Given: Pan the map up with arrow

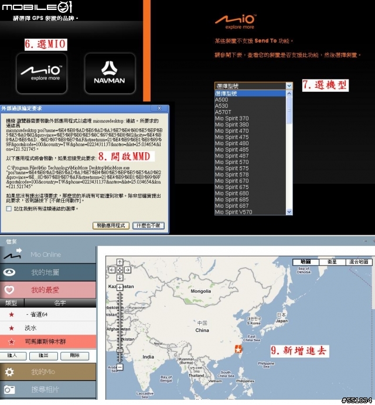Looking at the screenshot, I should click(x=120, y=262).
